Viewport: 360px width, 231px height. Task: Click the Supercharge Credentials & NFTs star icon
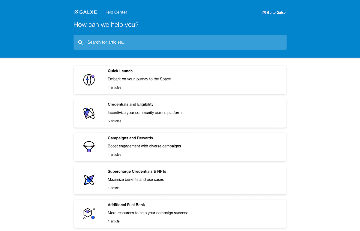pyautogui.click(x=89, y=180)
